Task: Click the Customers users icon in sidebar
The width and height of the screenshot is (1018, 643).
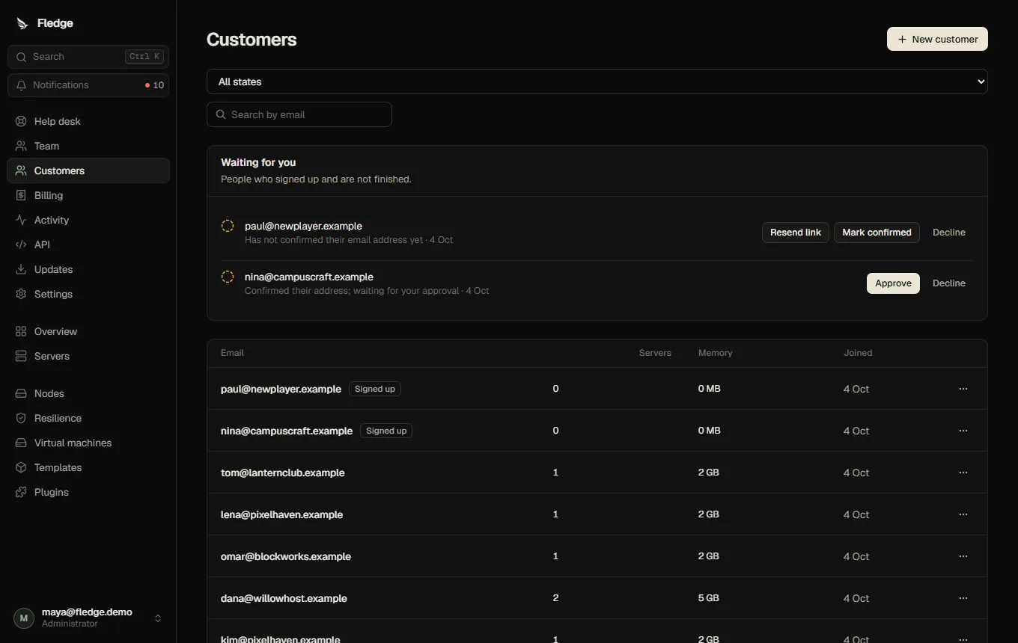Action: pyautogui.click(x=21, y=170)
